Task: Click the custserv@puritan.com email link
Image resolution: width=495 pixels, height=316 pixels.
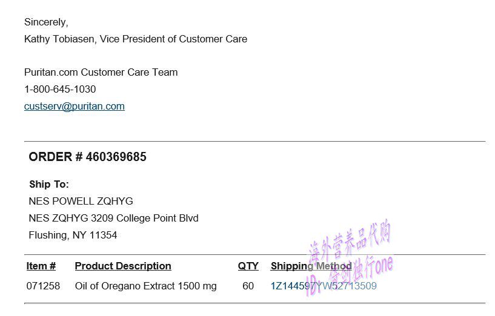Action: click(75, 107)
